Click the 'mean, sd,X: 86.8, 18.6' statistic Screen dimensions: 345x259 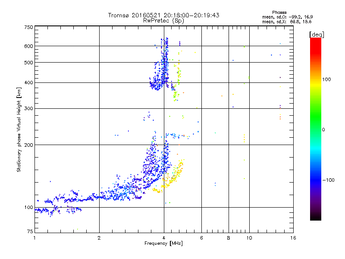point(287,22)
